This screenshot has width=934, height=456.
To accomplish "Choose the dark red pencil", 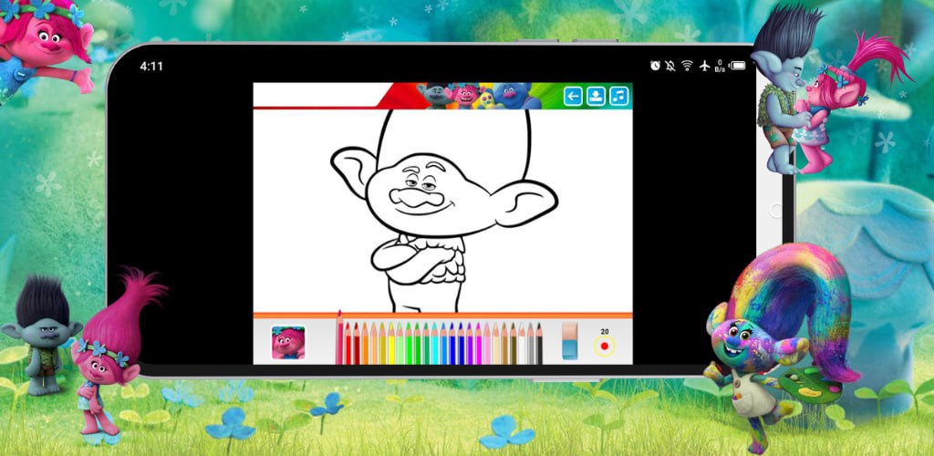I will coord(357,344).
